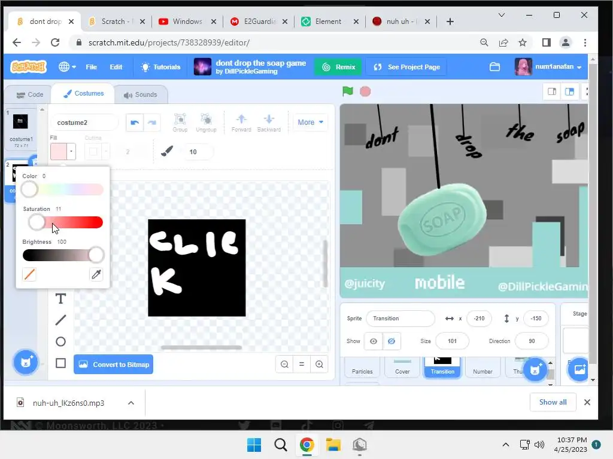Select the Line tool

[60, 320]
